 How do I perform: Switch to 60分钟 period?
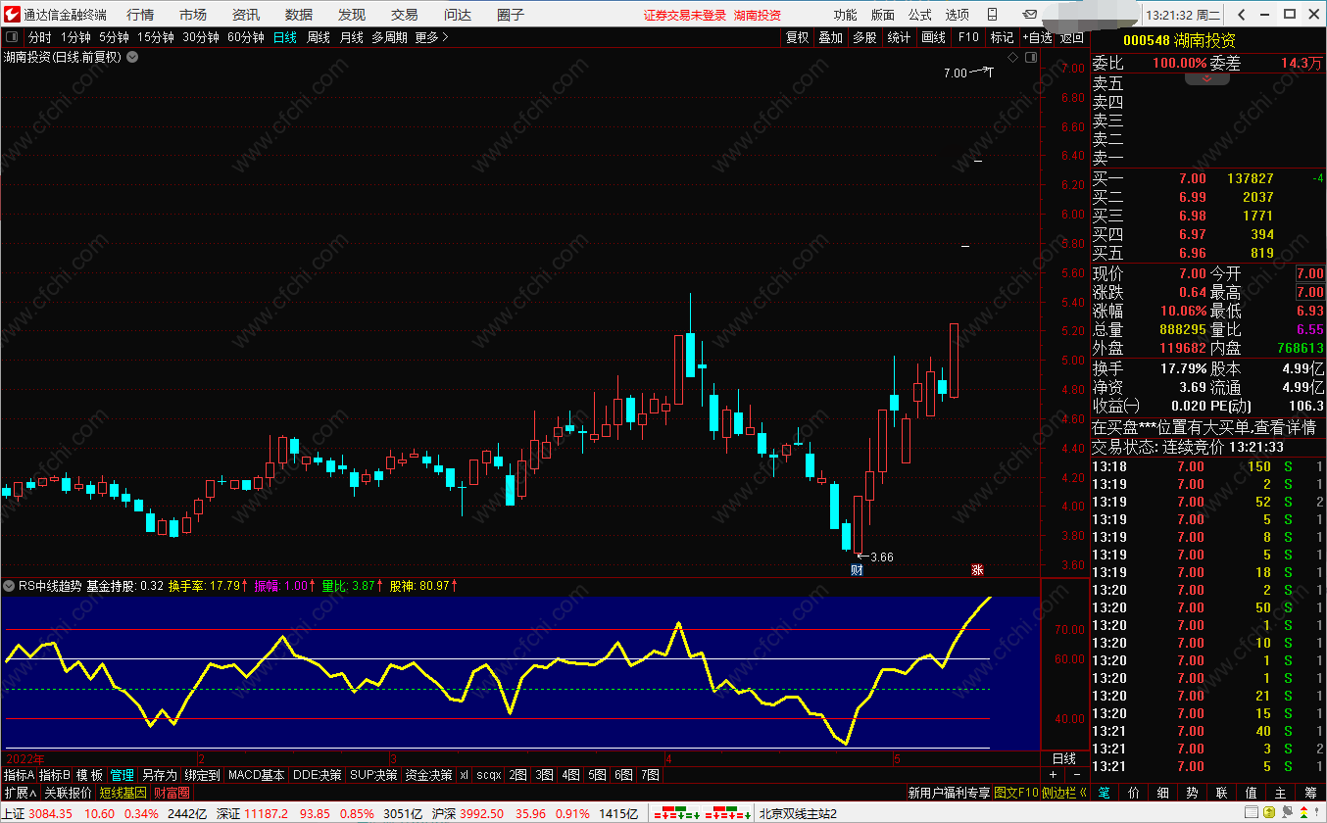pos(245,37)
